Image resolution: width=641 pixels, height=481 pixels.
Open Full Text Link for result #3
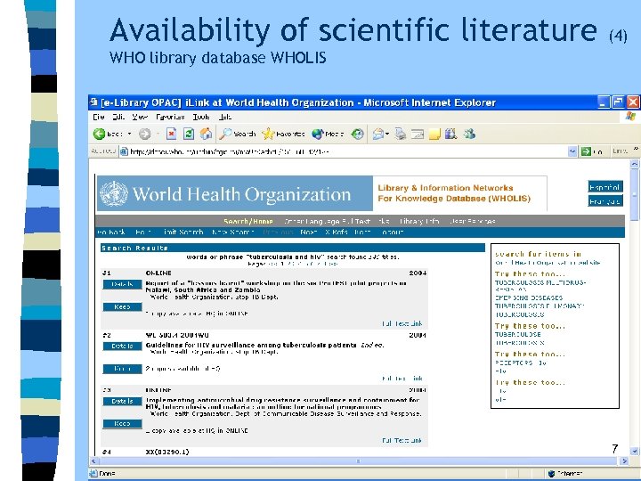(402, 441)
